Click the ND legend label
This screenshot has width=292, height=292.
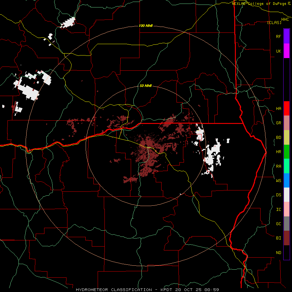click(x=278, y=253)
